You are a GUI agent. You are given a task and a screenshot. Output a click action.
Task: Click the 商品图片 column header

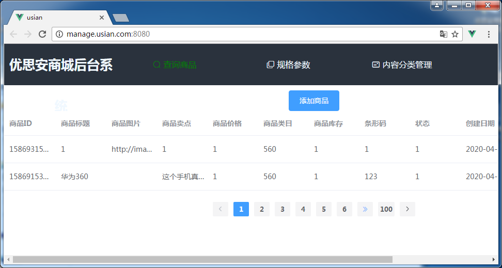point(126,123)
